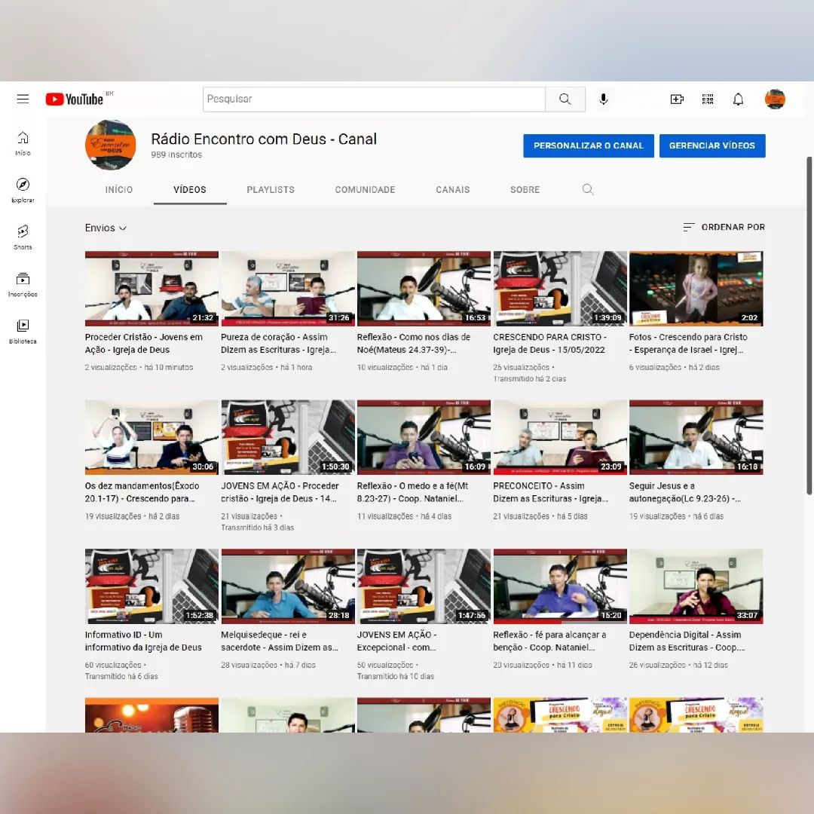Viewport: 814px width, 814px height.
Task: Activate voice search microphone
Action: tap(603, 99)
